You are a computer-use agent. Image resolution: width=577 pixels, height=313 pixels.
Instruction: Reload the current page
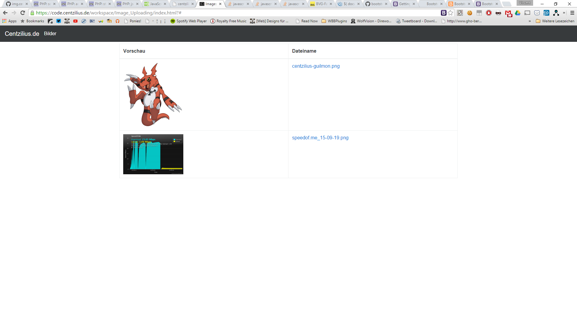(x=23, y=13)
